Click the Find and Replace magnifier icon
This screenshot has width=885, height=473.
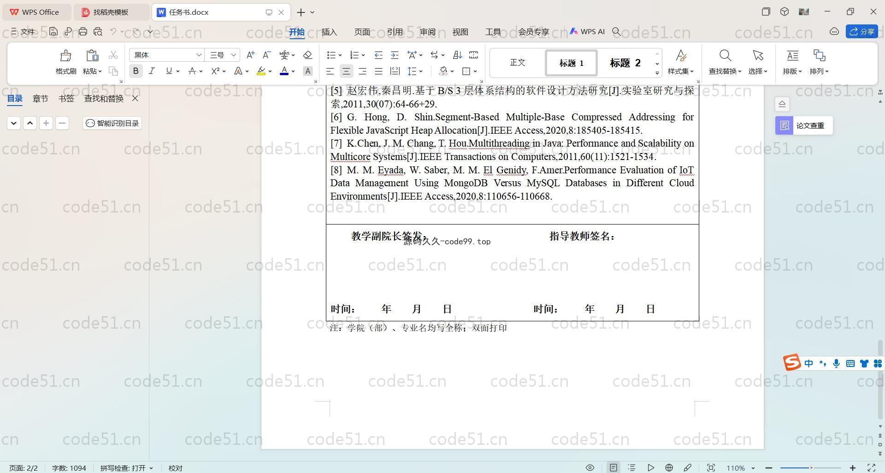(725, 56)
